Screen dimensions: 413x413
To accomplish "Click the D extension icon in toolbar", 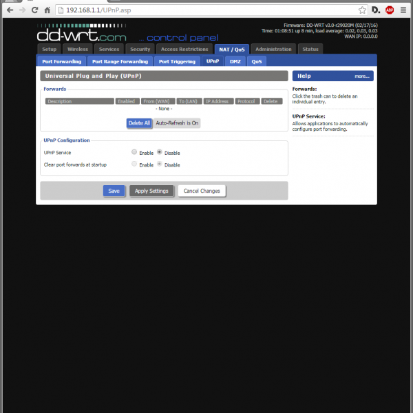I will click(x=375, y=10).
